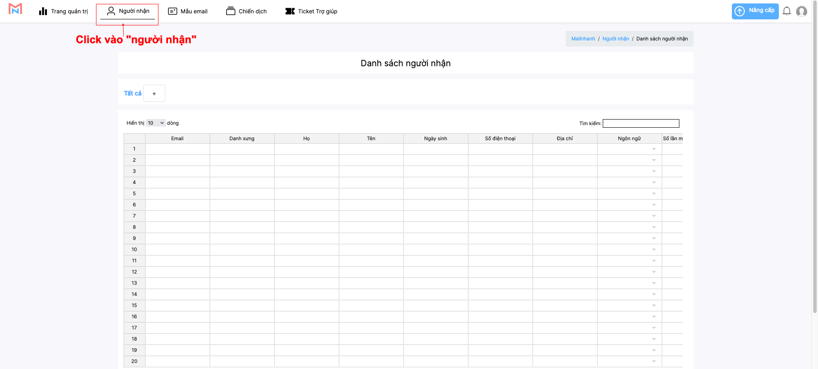
Task: Click the Chiến dịch campaign icon
Action: click(x=231, y=11)
